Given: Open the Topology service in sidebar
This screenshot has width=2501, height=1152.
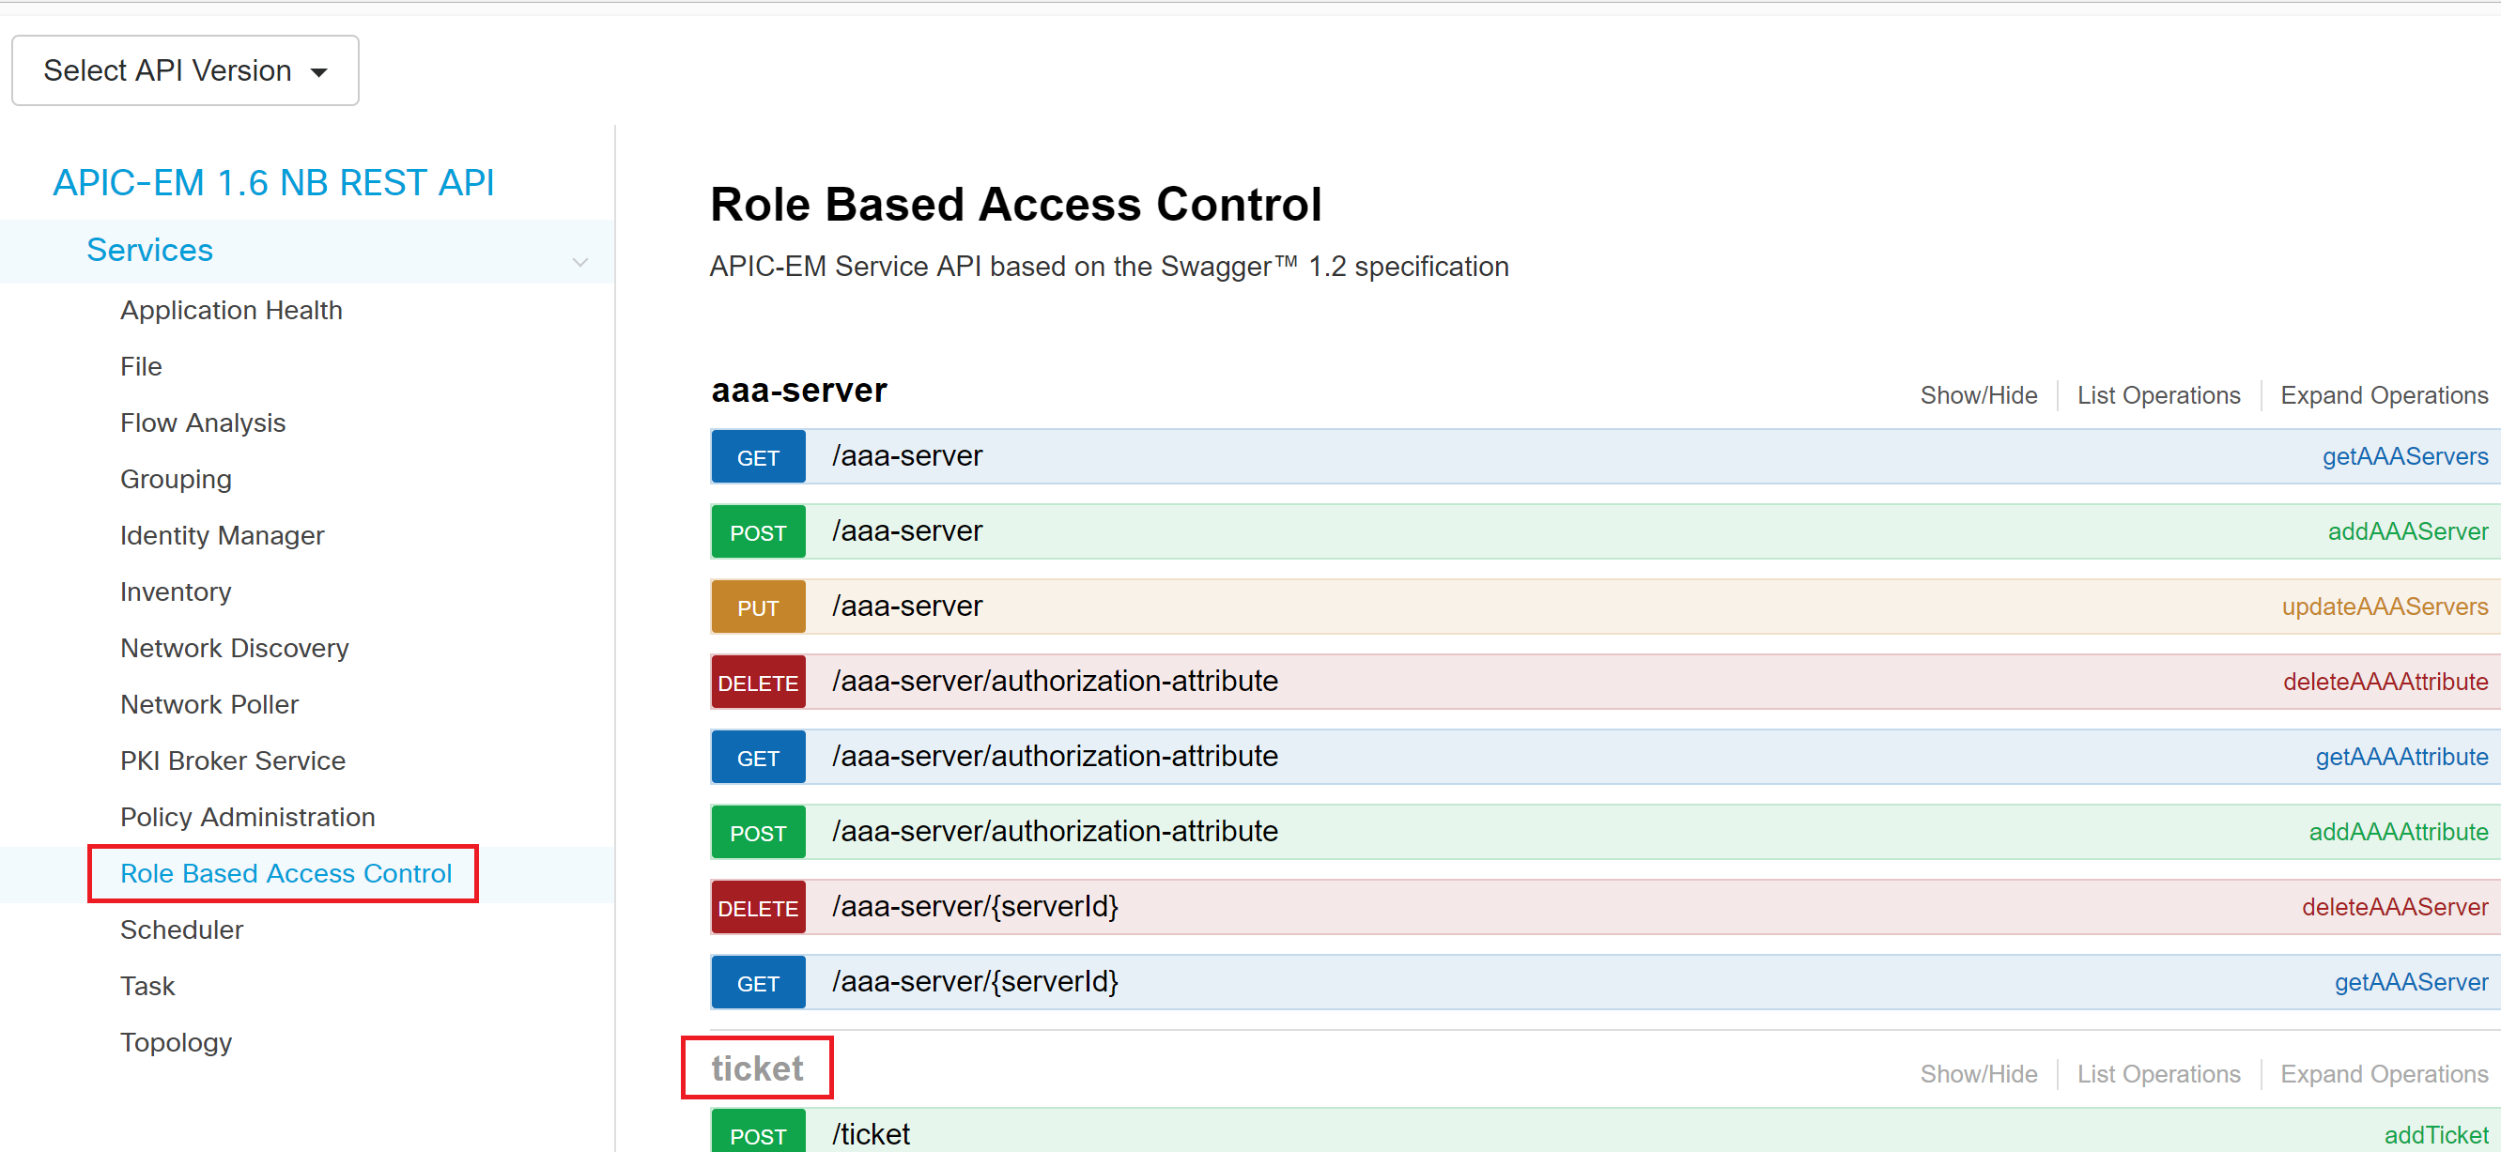Looking at the screenshot, I should (176, 1042).
